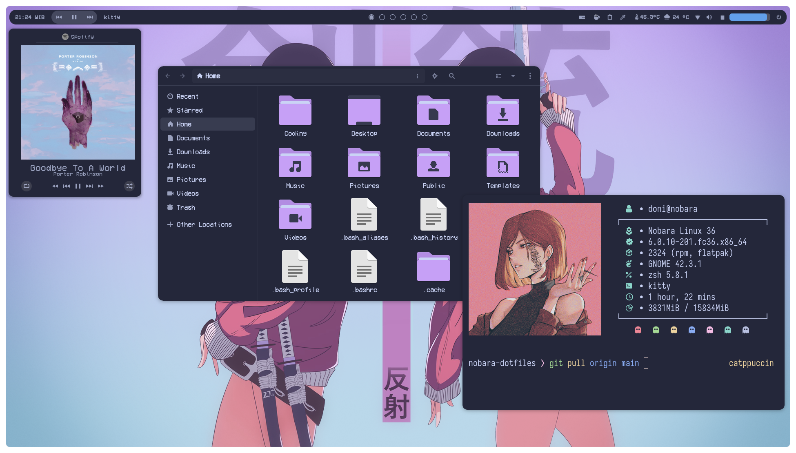
Task: Click the location target icon in file manager header
Action: point(435,76)
